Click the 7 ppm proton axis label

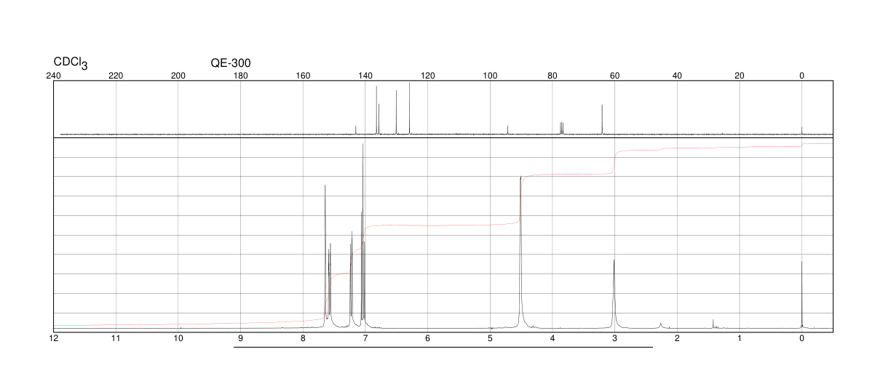coord(365,338)
